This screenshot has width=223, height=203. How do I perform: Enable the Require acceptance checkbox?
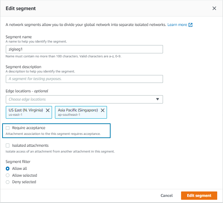click(x=8, y=128)
